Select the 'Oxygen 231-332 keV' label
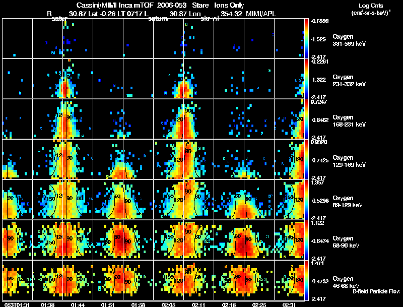The height and width of the screenshot is (307, 403). (x=349, y=81)
